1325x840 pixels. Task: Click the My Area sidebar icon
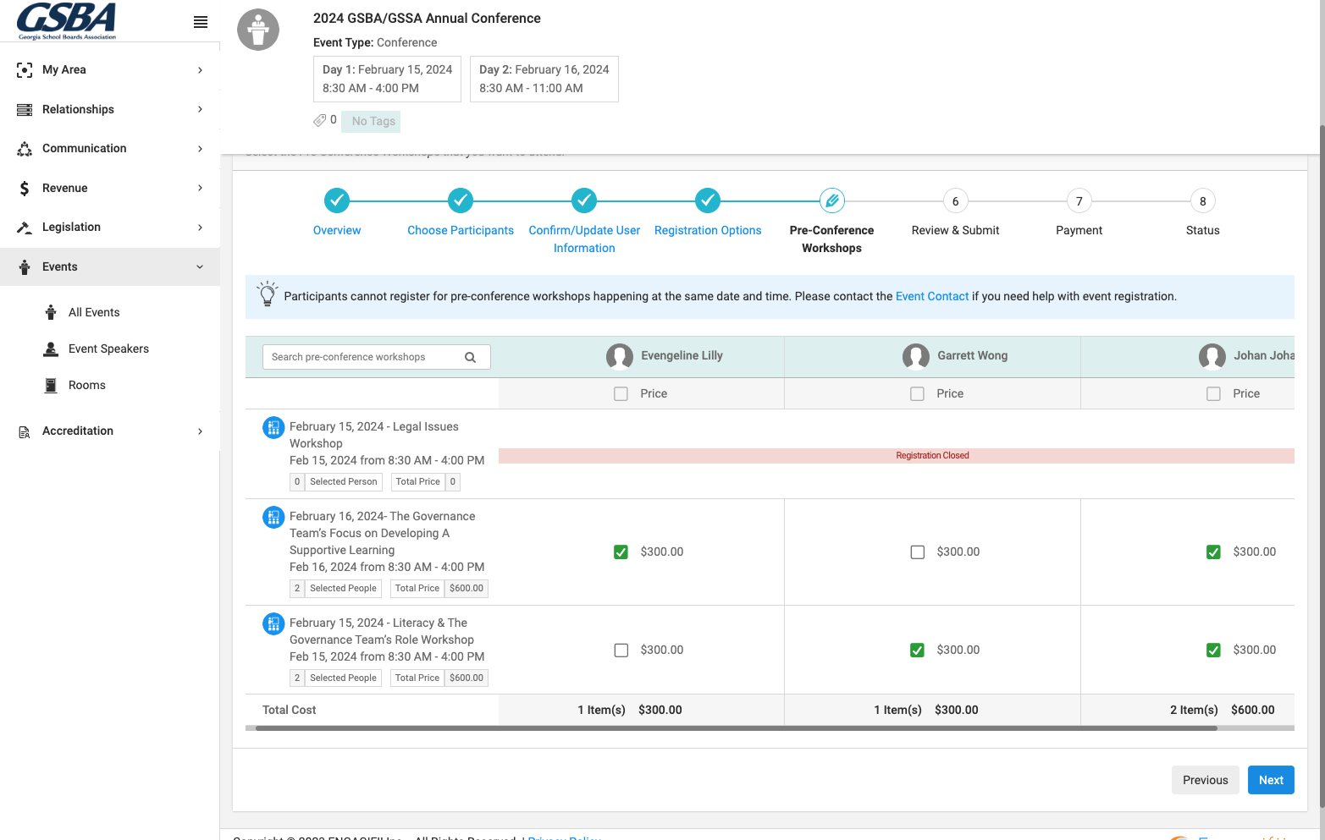click(x=25, y=70)
